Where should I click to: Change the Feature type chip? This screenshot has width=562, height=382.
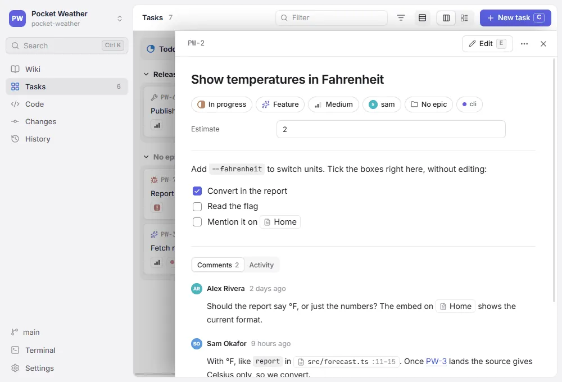(x=280, y=104)
